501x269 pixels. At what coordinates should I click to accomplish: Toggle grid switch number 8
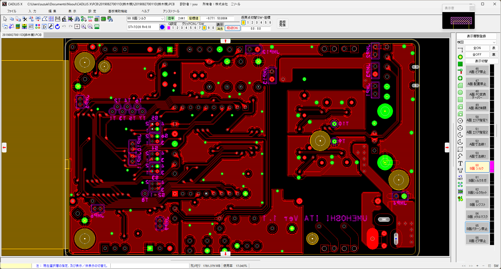(204, 28)
